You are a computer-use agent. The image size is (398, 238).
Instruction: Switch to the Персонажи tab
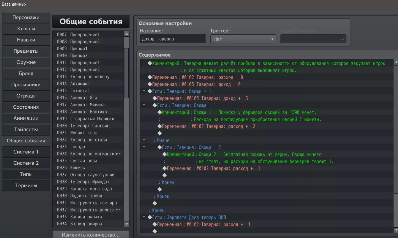coord(26,17)
